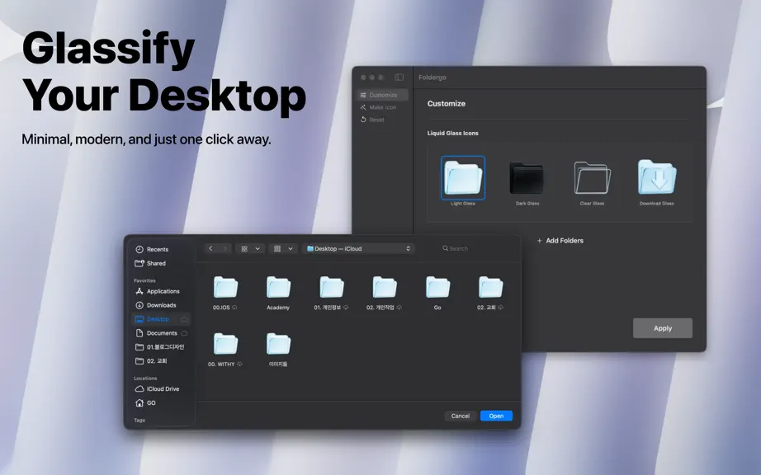Expand the icon view options dropdown

[x=250, y=249]
